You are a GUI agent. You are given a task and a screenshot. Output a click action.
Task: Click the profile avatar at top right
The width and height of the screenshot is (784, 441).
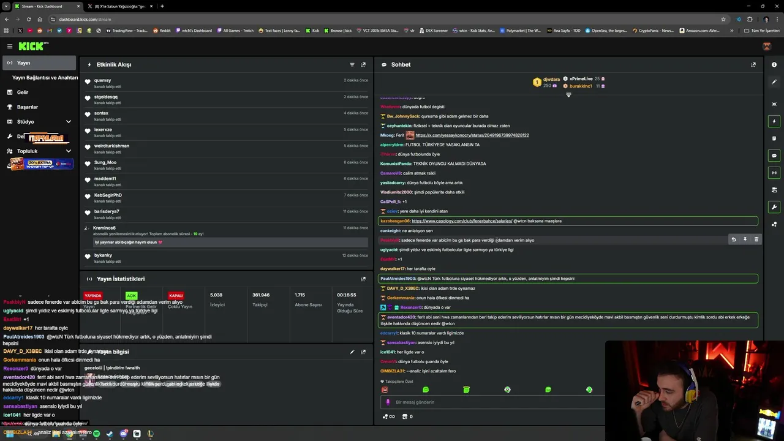tap(767, 46)
